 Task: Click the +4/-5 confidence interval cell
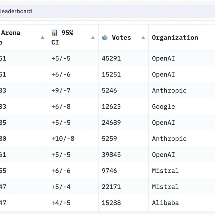point(61,203)
